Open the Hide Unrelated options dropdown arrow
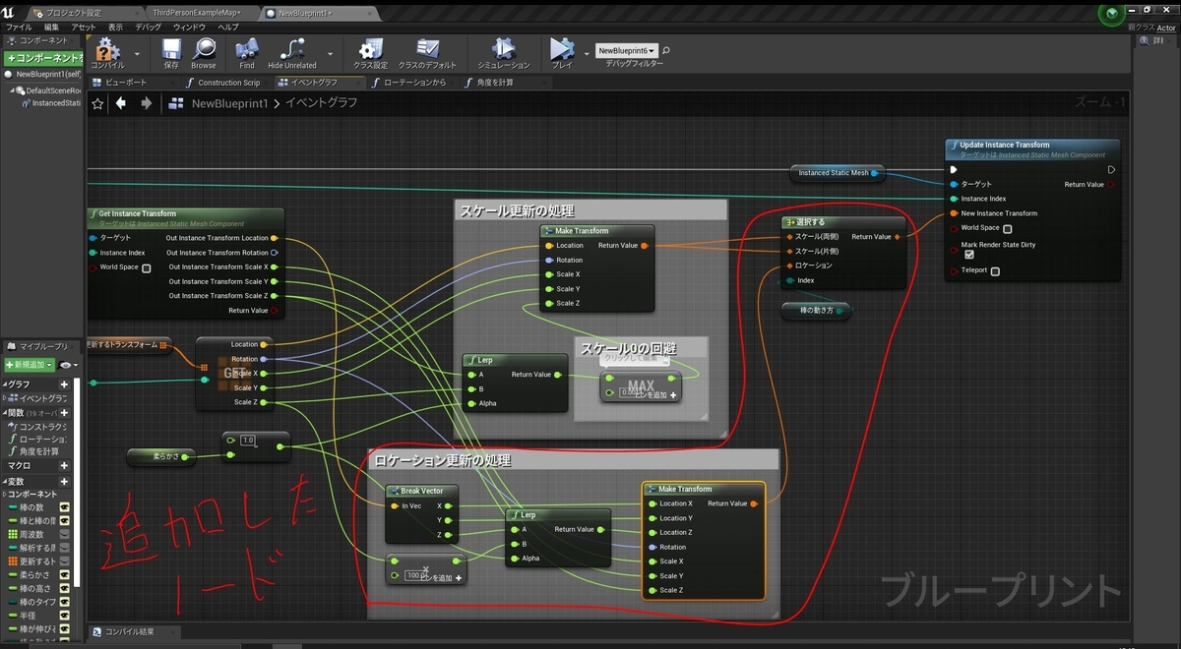The width and height of the screenshot is (1181, 649). pos(330,53)
